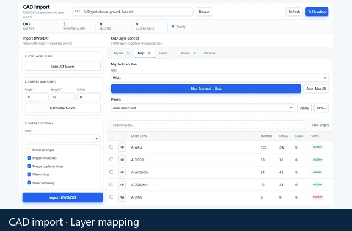Click the Import DWG/DXF button
The width and height of the screenshot is (352, 231).
pos(63,197)
